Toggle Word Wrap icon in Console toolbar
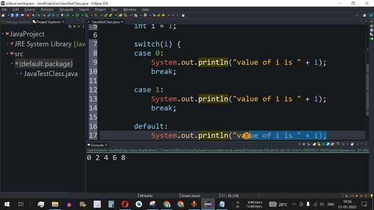The width and height of the screenshot is (374, 210). pos(323,144)
